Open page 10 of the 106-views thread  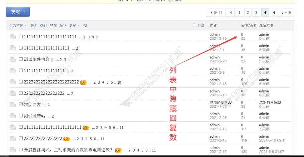[119, 82]
